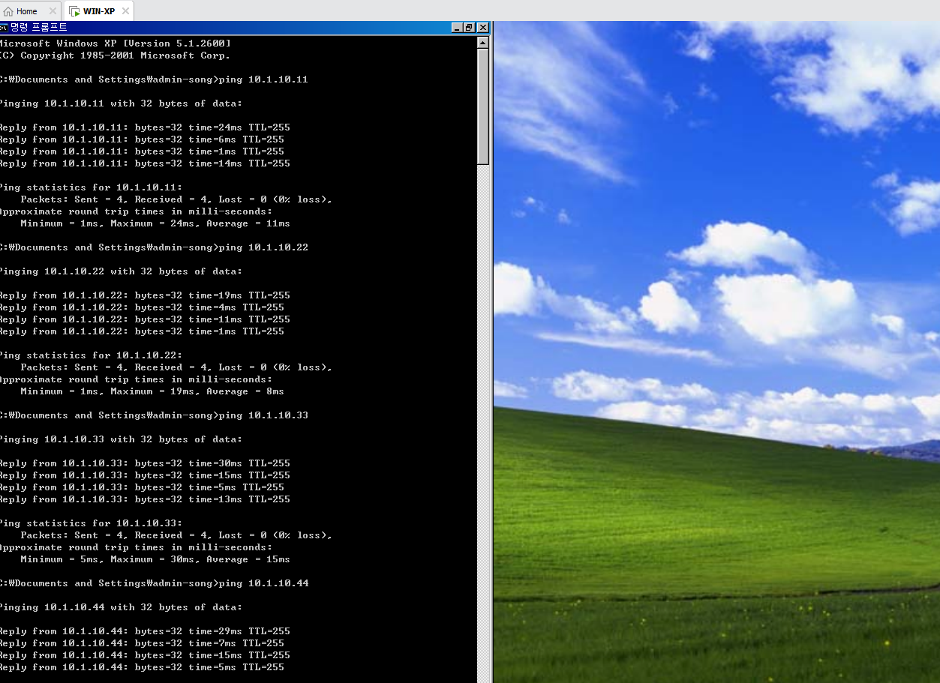Click the 'Average = 11ms' round trip line

pos(155,223)
